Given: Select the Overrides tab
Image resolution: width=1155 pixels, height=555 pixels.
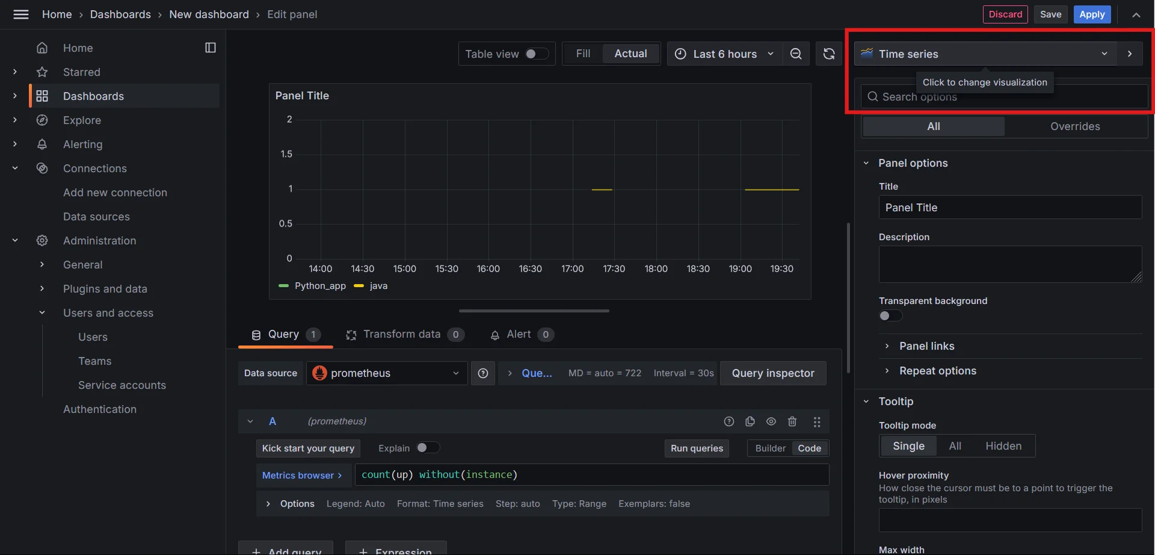Looking at the screenshot, I should click(1075, 126).
